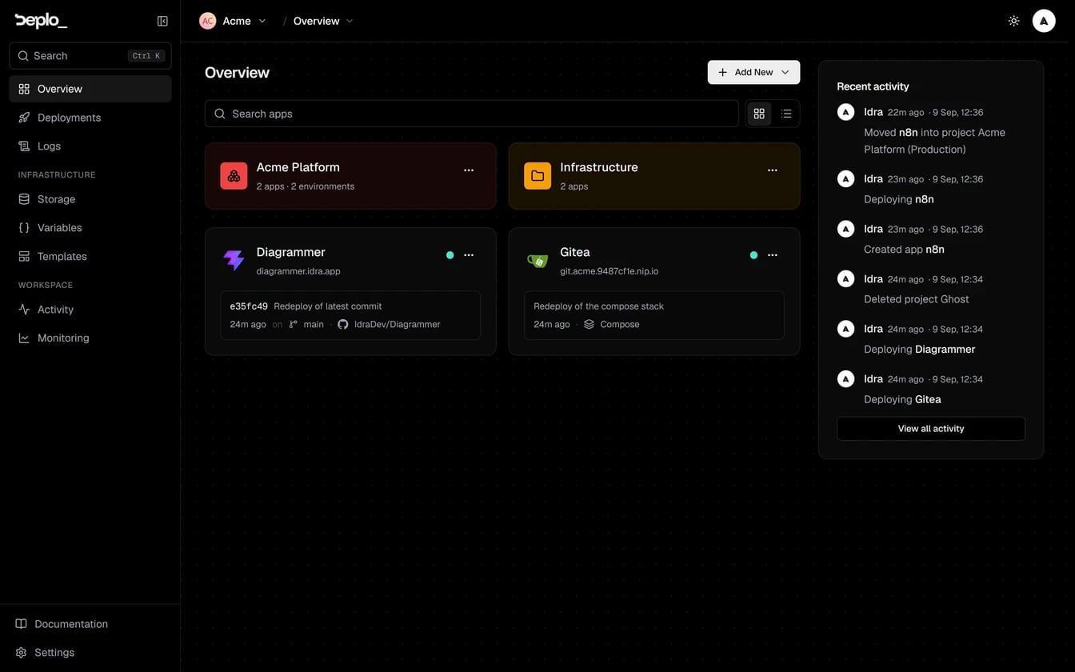The image size is (1075, 672).
Task: Open Logs page
Action: [90, 146]
